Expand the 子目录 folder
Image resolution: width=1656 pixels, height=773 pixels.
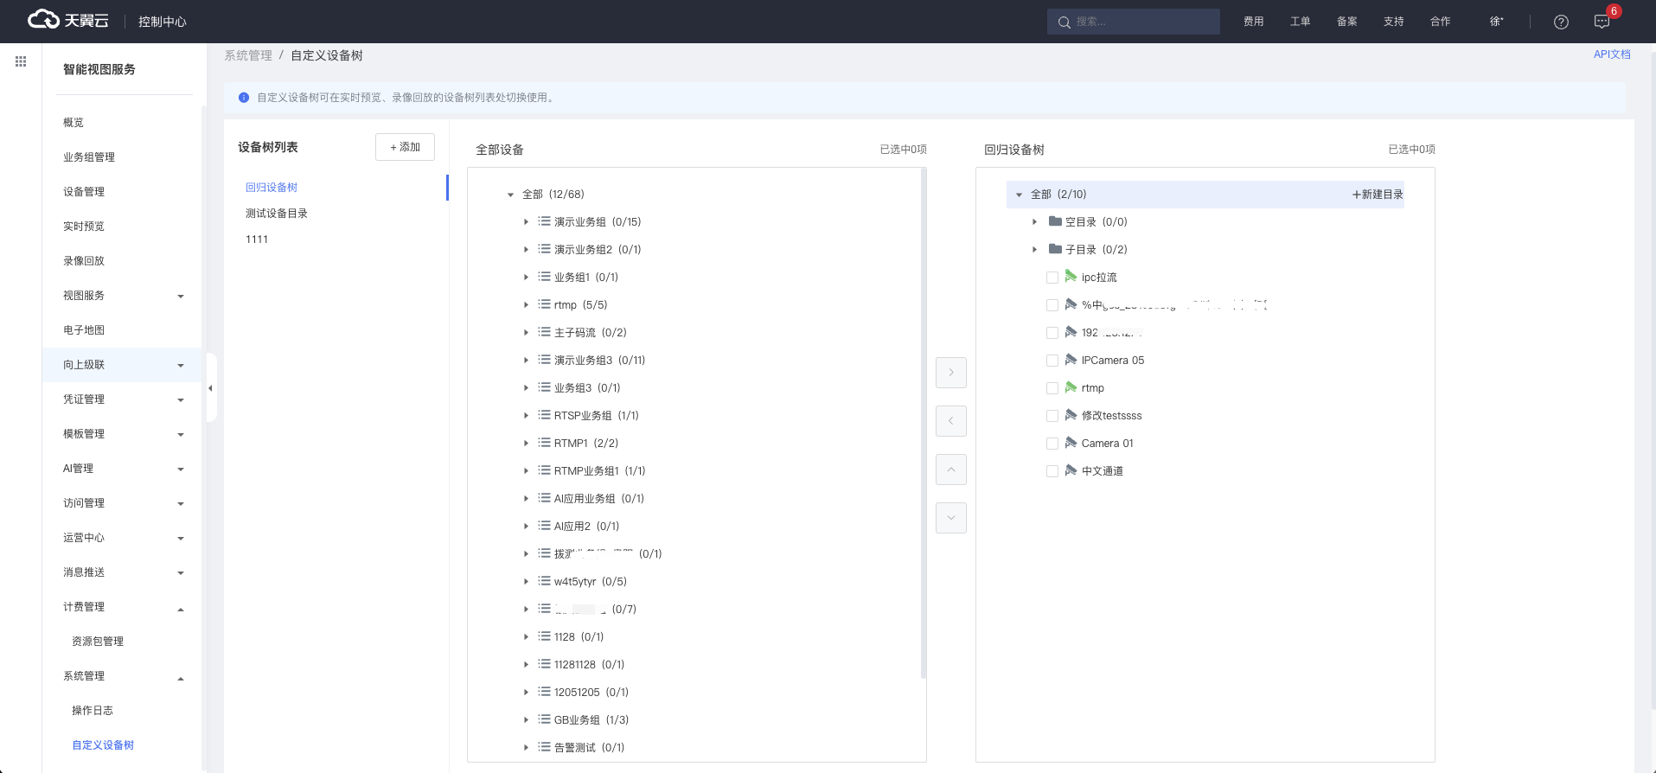(1034, 250)
